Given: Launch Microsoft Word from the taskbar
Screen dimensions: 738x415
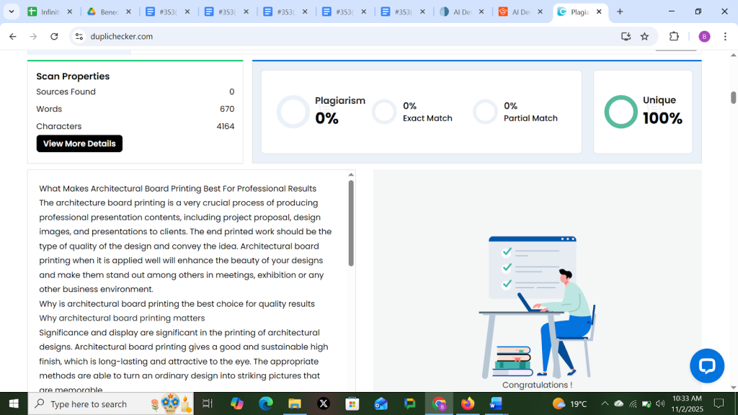Looking at the screenshot, I should tap(496, 403).
